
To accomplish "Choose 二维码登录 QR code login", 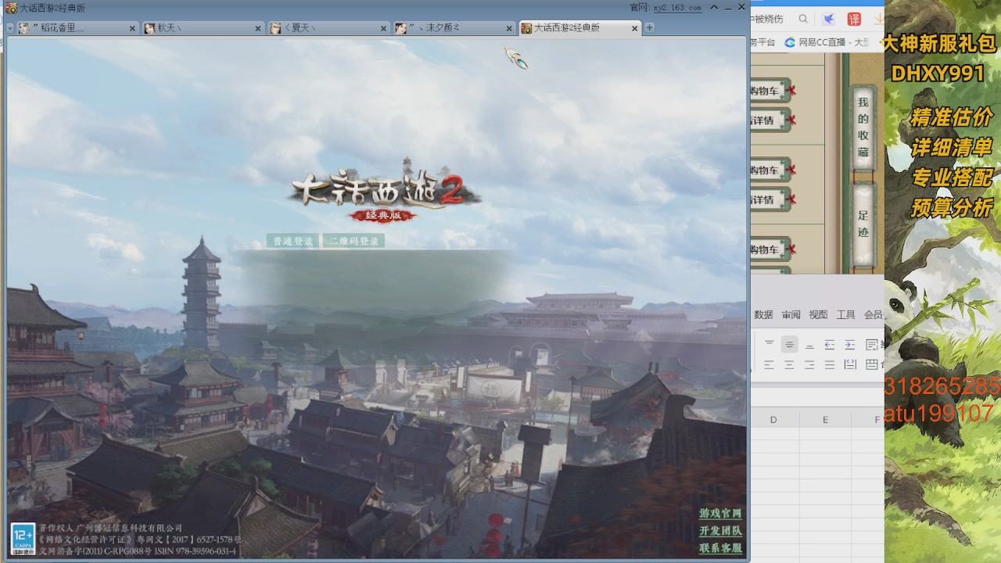I will (x=353, y=241).
